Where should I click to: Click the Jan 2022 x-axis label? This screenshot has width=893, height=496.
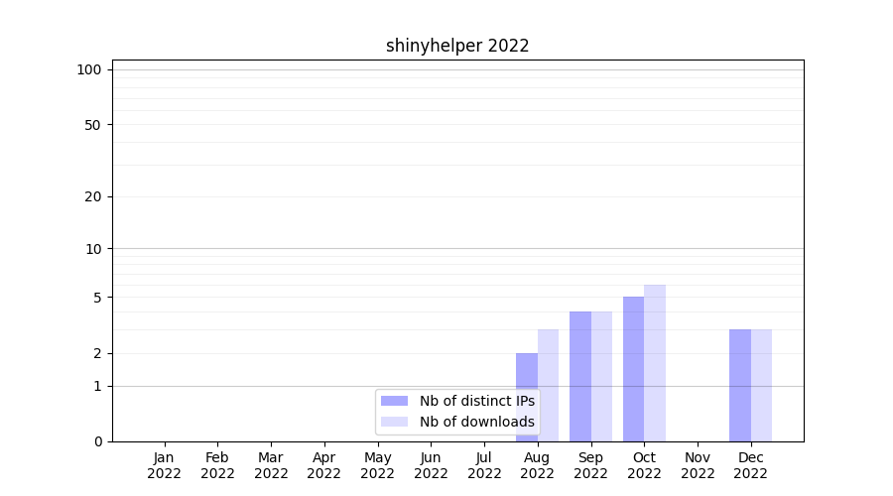pyautogui.click(x=164, y=465)
